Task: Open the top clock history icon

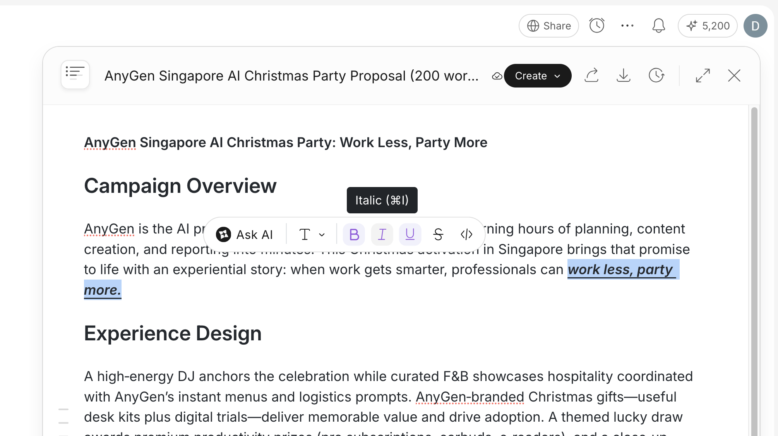Action: coord(596,26)
